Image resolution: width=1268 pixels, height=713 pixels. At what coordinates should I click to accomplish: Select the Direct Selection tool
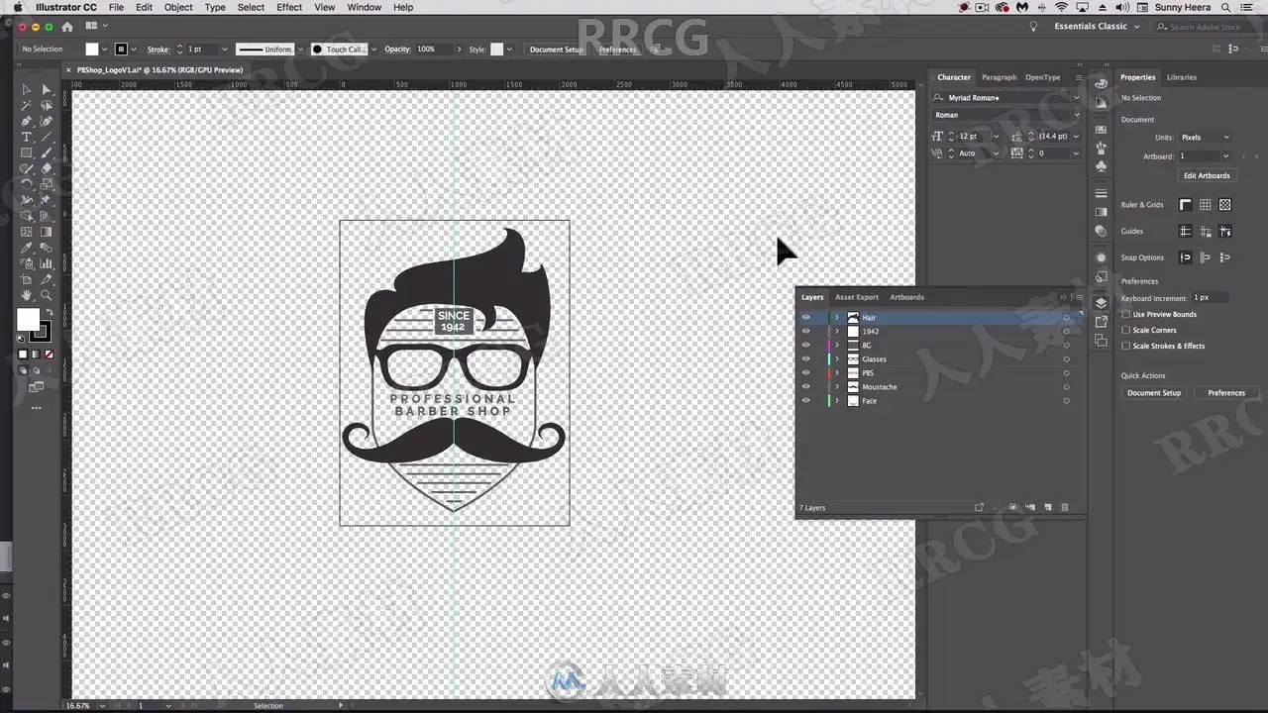(46, 89)
